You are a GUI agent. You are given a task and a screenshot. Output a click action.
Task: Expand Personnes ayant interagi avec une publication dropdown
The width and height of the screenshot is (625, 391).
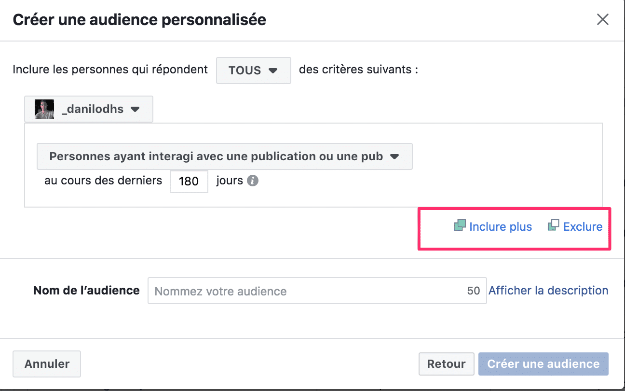225,156
